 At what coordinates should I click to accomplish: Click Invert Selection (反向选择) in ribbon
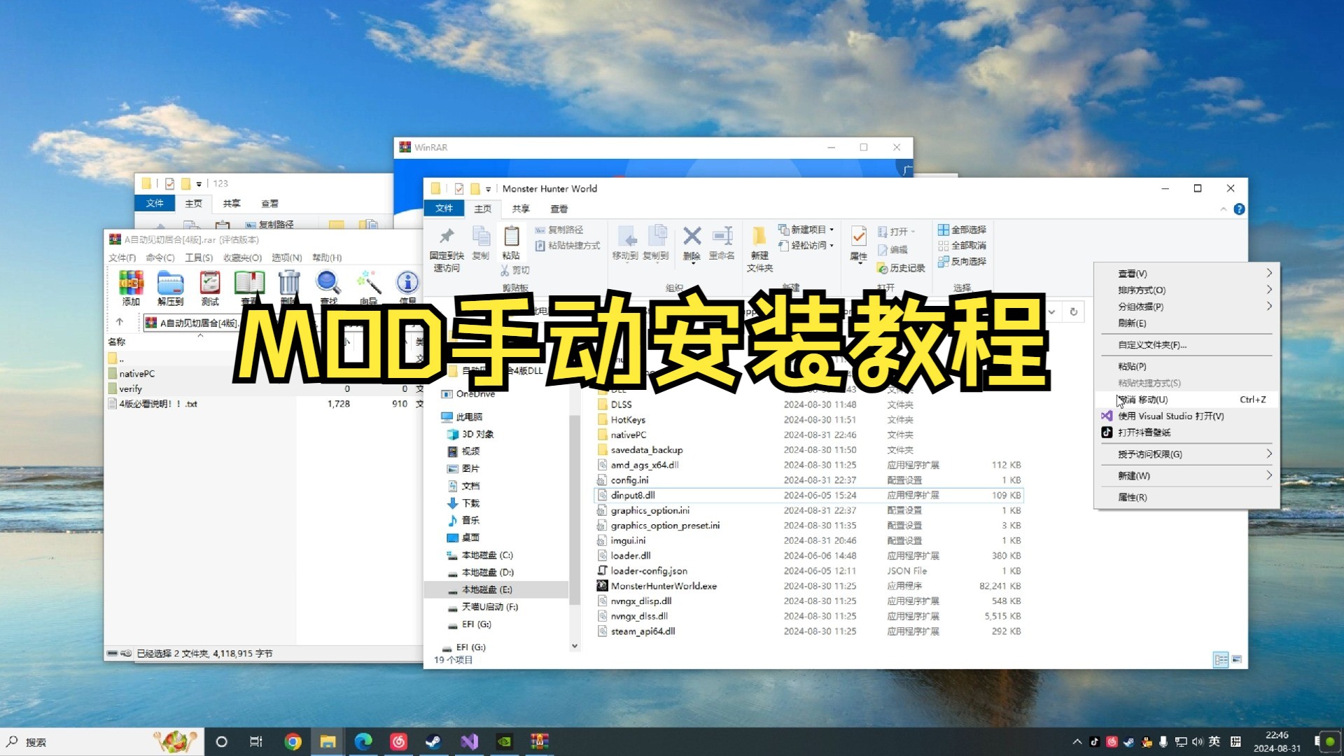tap(962, 262)
